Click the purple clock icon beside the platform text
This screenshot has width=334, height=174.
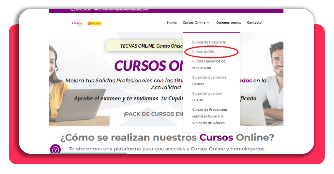(x=55, y=149)
